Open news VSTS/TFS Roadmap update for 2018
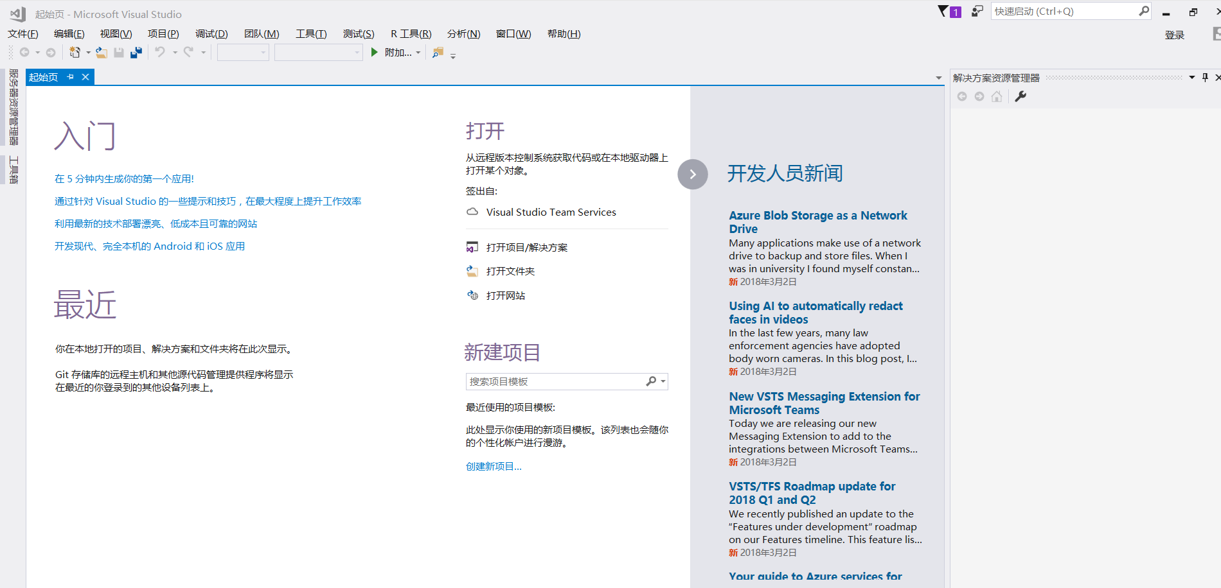Viewport: 1221px width, 588px height. click(812, 493)
